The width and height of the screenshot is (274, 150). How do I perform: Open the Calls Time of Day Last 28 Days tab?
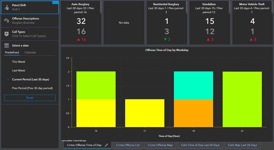click(x=200, y=145)
